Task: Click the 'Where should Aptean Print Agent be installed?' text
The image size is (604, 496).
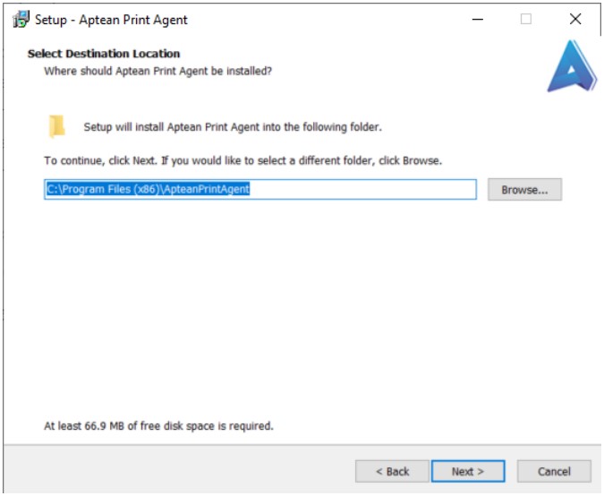Action: click(157, 72)
